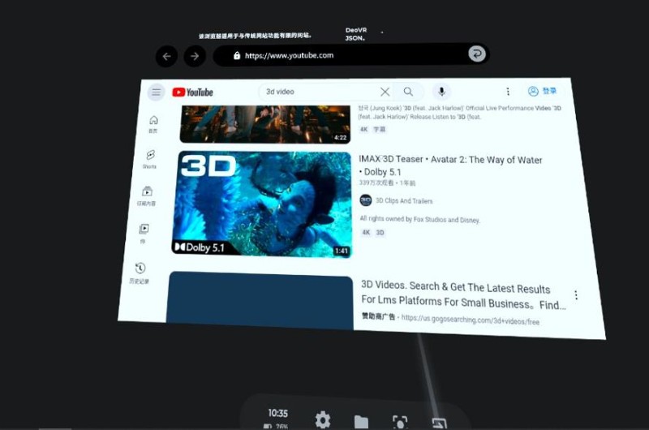Click the screenshot capture icon in bottom bar
649x430 pixels.
click(400, 422)
